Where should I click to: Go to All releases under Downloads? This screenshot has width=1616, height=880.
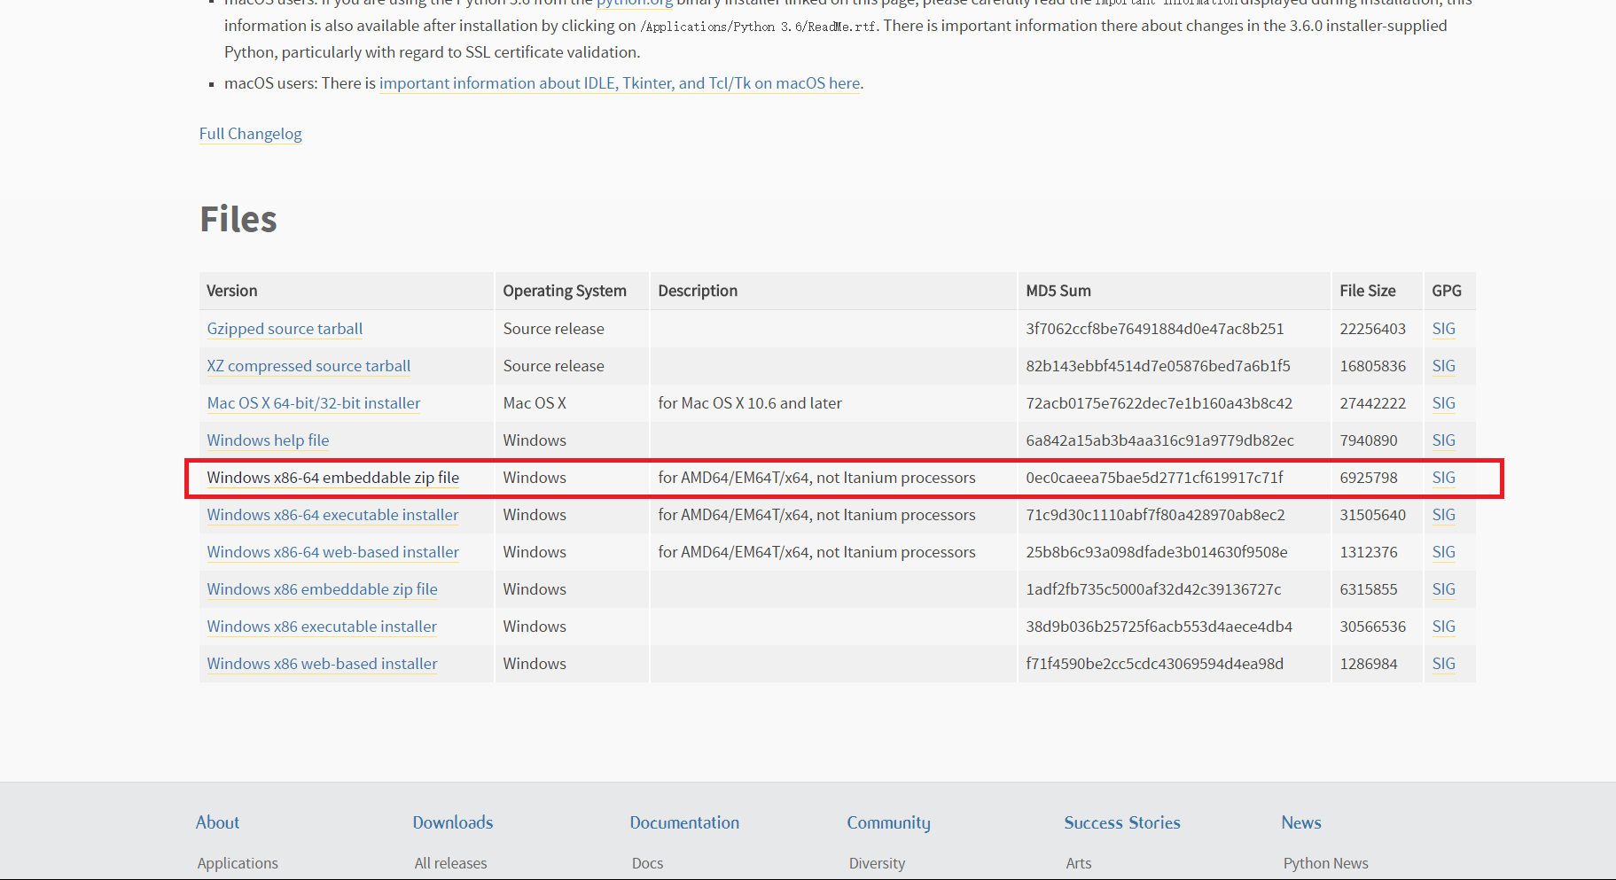coord(450,863)
